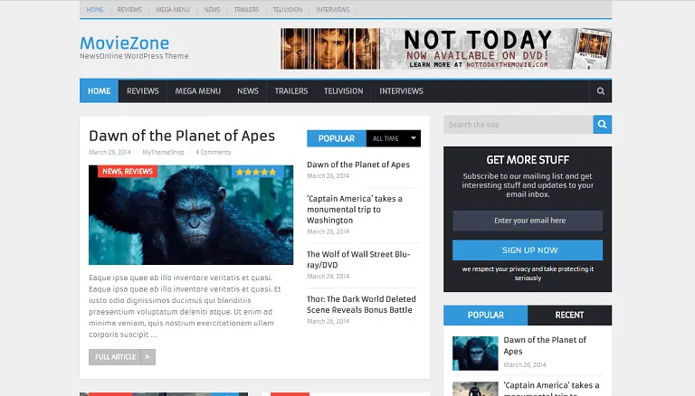
Task: Select Popular tab beside All Time
Action: coord(337,138)
